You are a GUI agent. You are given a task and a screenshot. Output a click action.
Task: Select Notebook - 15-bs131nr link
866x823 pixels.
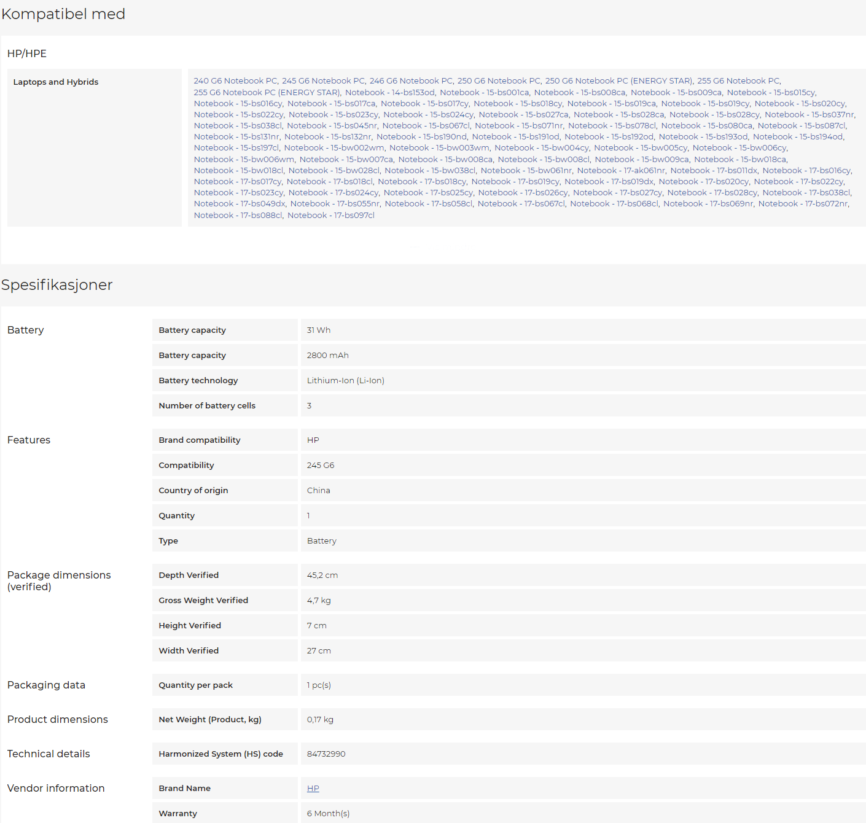point(236,137)
